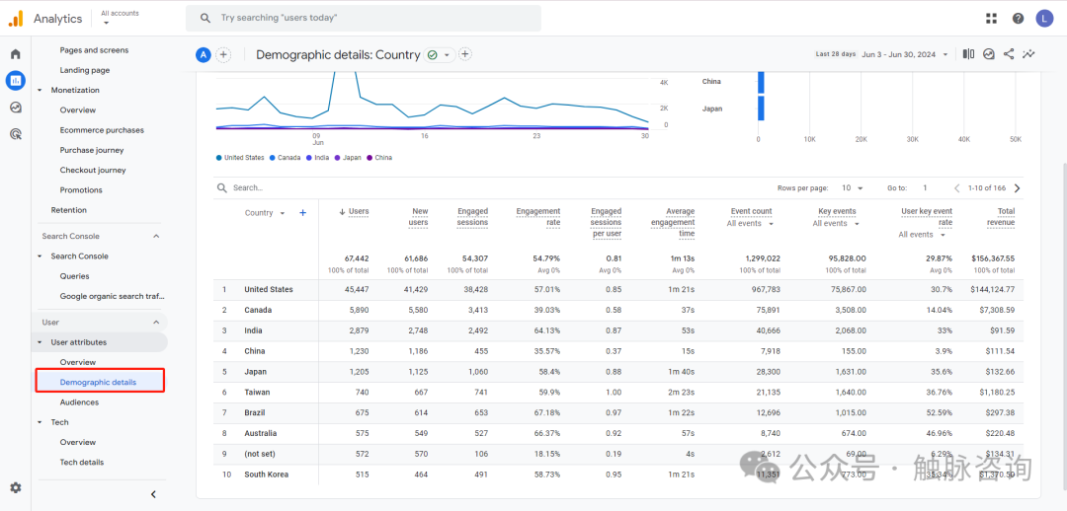Select Demographic details in sidebar
1067x511 pixels.
(98, 382)
